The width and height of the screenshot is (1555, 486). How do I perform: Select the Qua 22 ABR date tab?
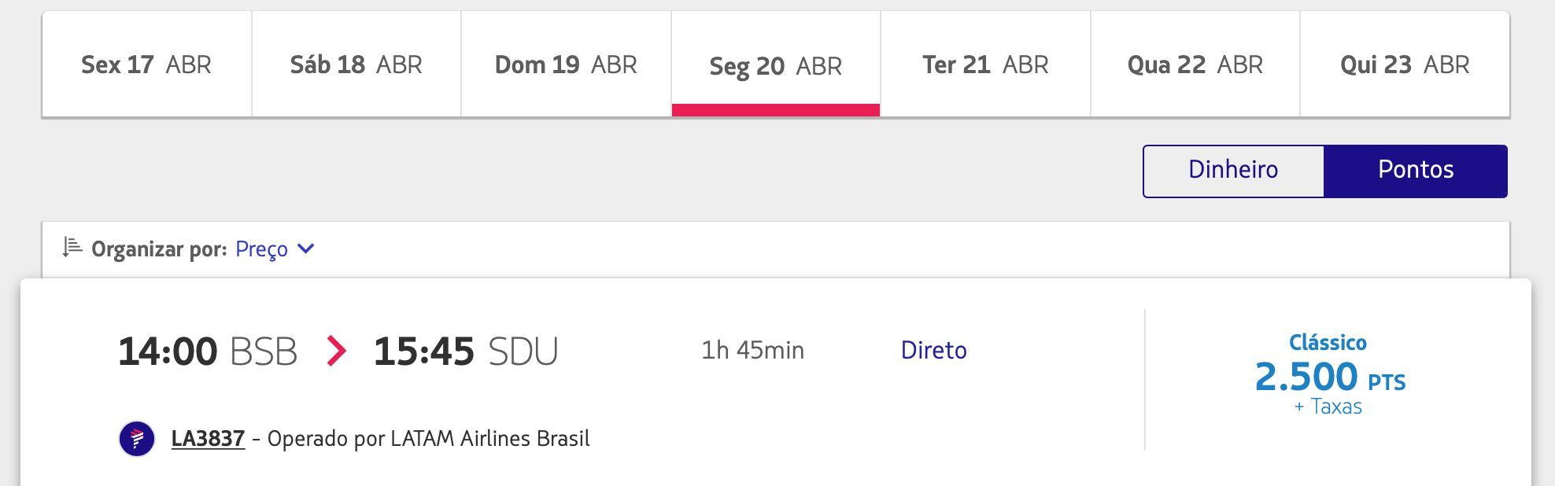coord(1195,64)
